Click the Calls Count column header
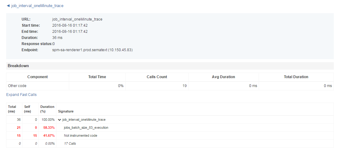This screenshot has width=343, height=160. coord(157,77)
